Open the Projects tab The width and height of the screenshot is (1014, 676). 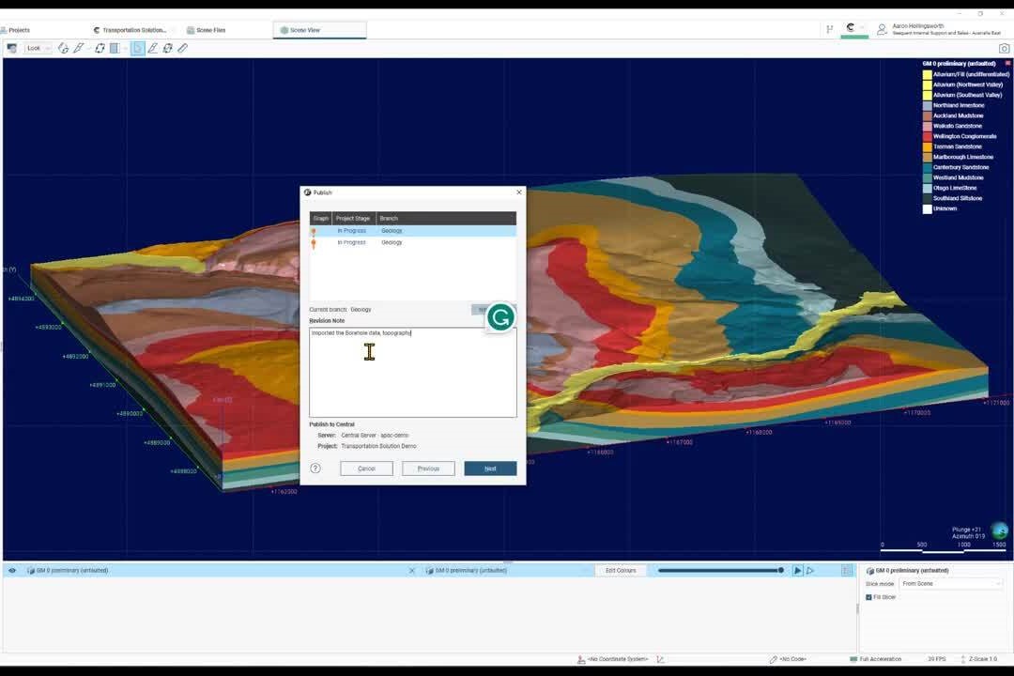pos(17,30)
